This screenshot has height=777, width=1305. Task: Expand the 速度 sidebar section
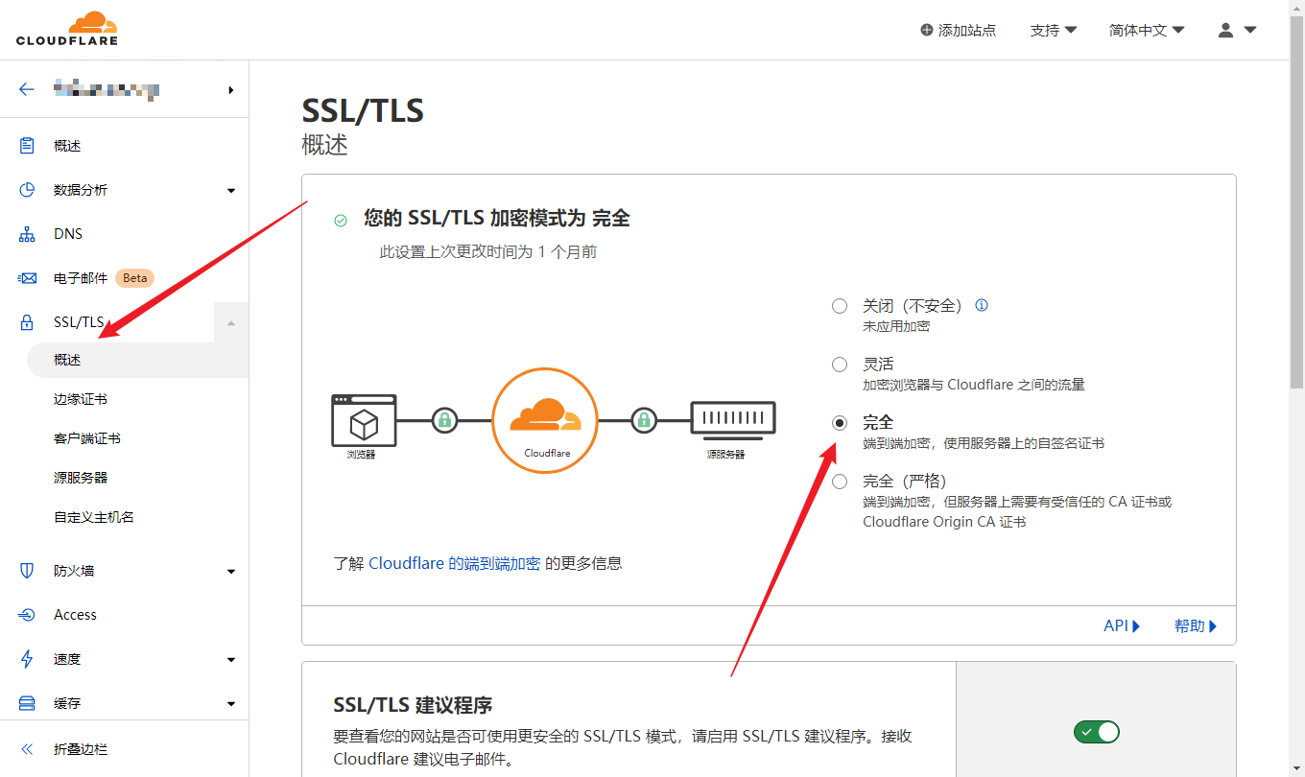coord(231,660)
